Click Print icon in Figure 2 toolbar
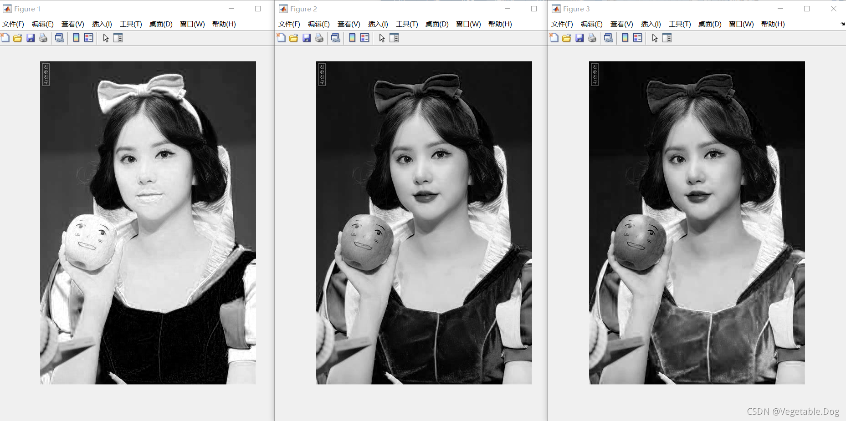The height and width of the screenshot is (421, 846). [319, 38]
